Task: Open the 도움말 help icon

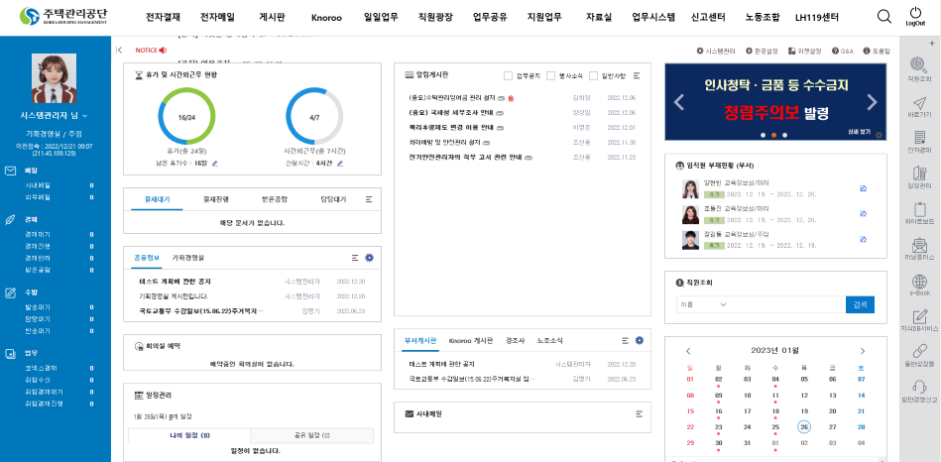Action: [x=868, y=50]
